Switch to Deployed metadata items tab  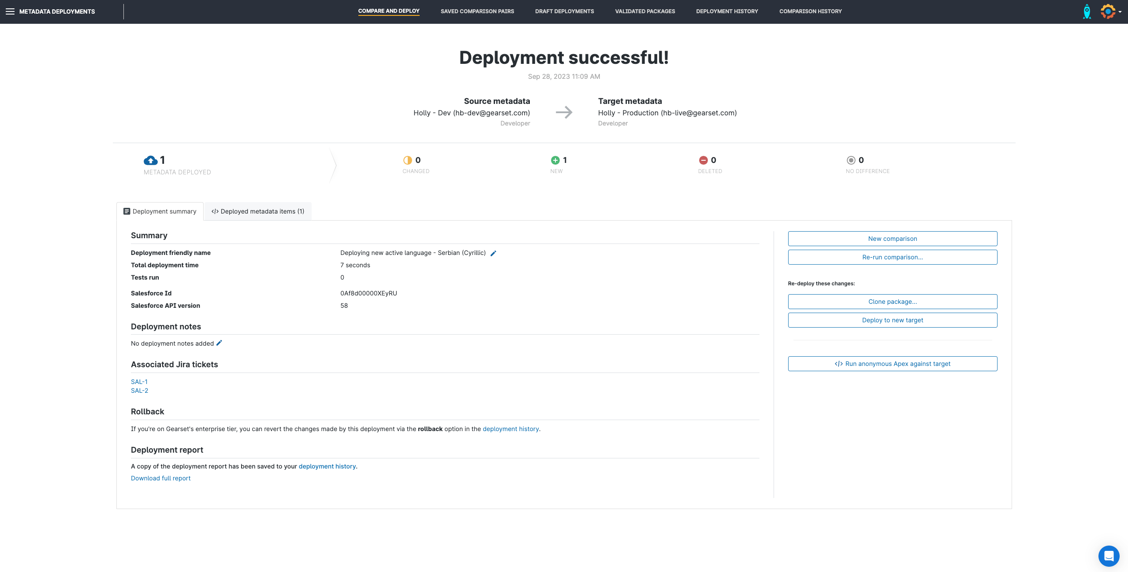click(x=257, y=211)
